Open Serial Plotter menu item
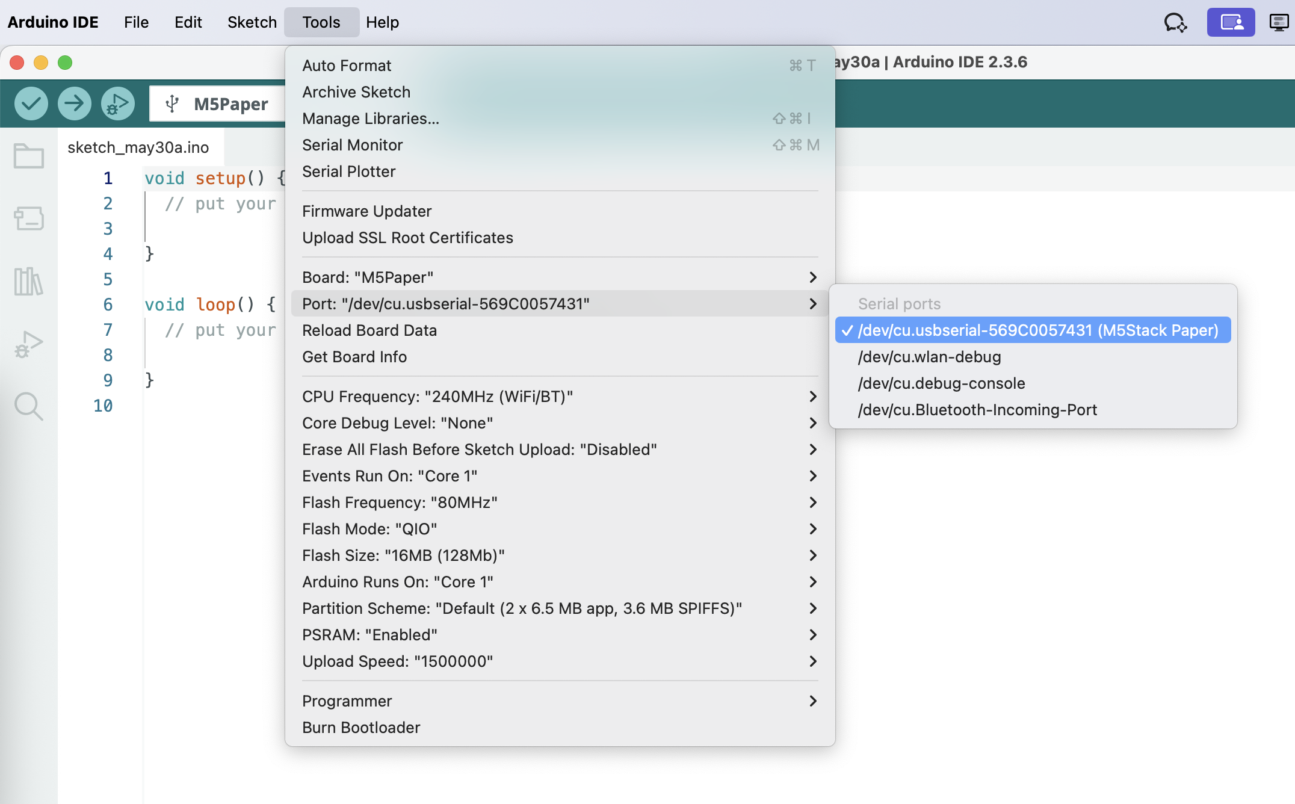This screenshot has width=1295, height=804. 560,171
